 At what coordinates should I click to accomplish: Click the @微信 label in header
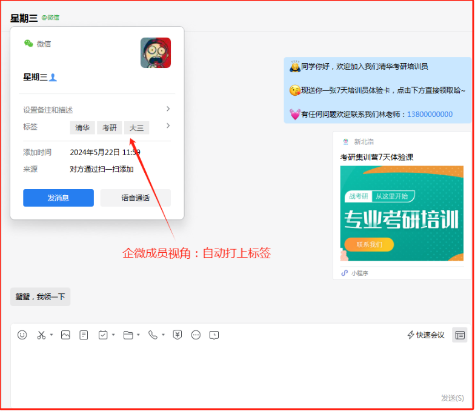tap(50, 17)
